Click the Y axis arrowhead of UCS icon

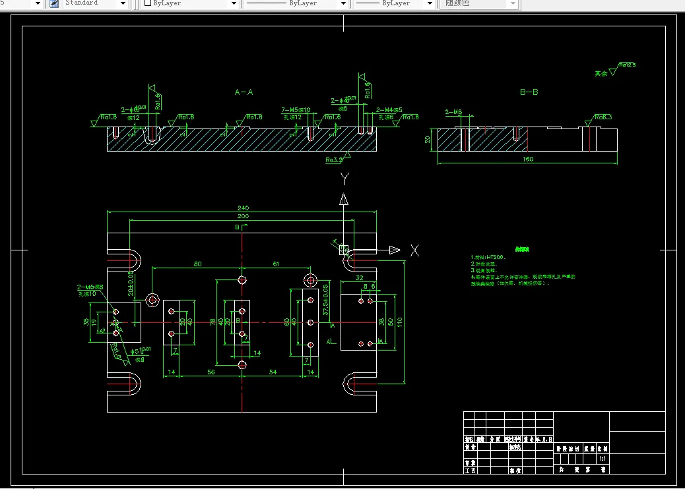coord(344,199)
